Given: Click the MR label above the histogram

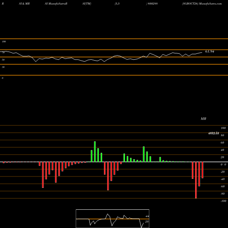Looking at the screenshot, I should click(x=203, y=119).
